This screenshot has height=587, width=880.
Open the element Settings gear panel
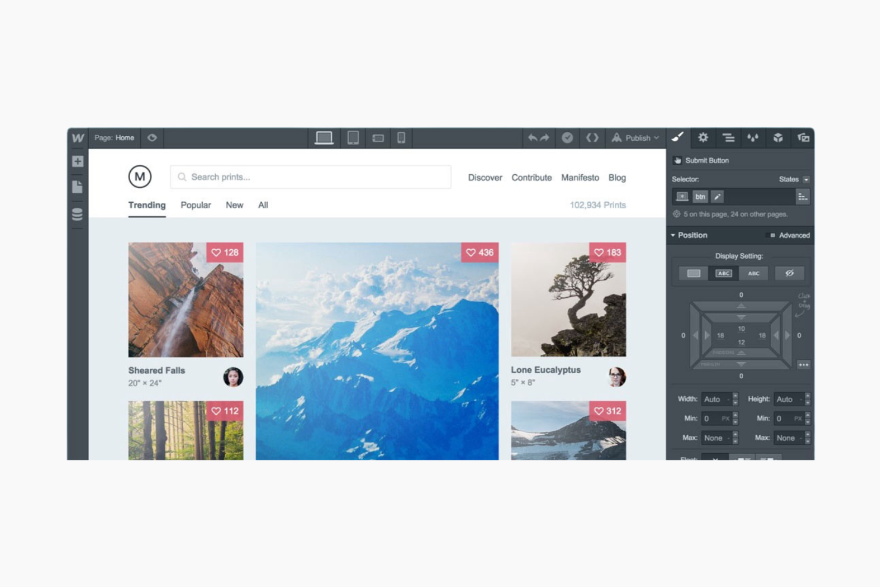703,138
